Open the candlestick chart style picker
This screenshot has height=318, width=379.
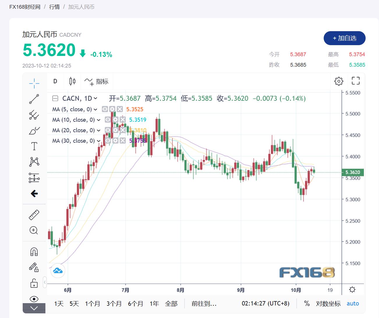pos(72,81)
